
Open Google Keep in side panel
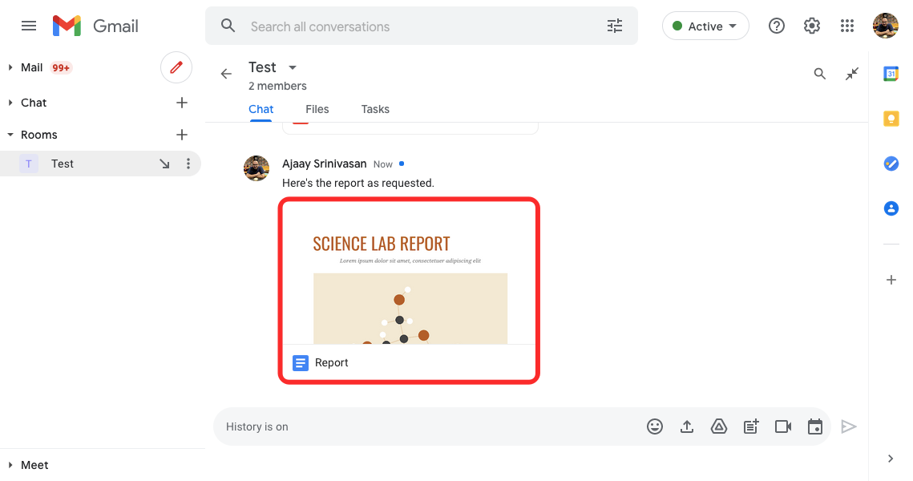tap(891, 119)
